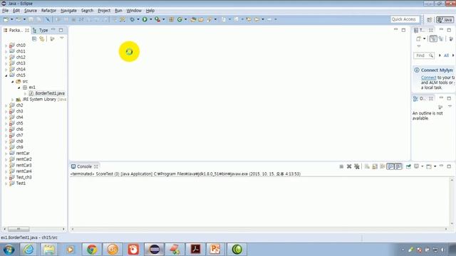Screen dimensions: 456x256
Task: Click the Open Type toolbar icon
Action: coord(193,19)
